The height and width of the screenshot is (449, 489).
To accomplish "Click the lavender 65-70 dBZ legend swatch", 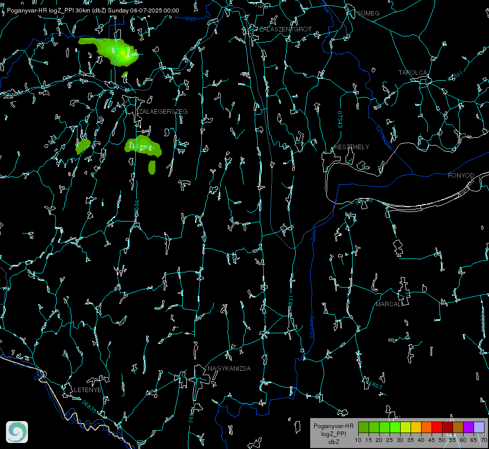I will coord(479,427).
